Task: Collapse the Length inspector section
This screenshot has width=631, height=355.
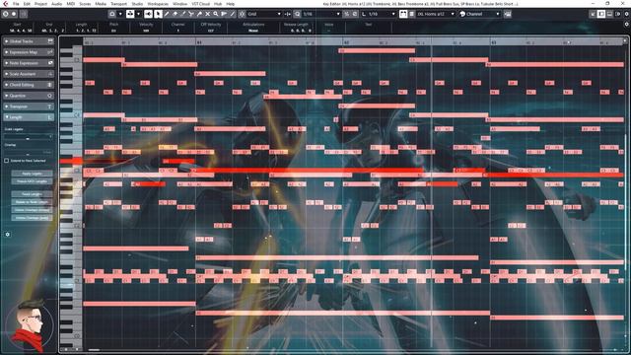Action: [x=29, y=117]
